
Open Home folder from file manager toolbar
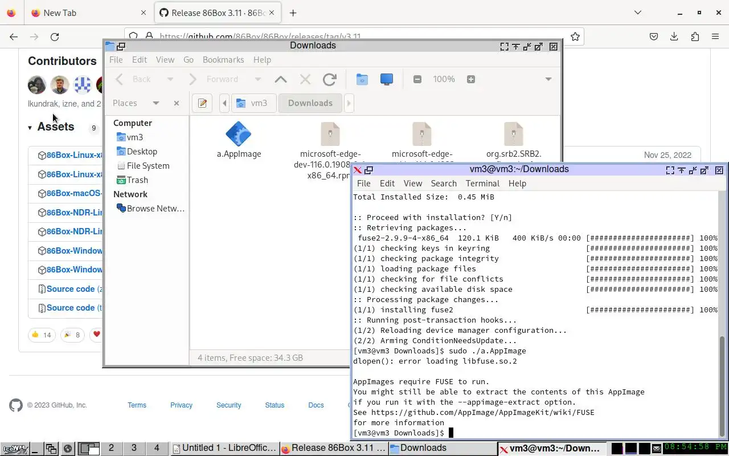[x=362, y=79]
